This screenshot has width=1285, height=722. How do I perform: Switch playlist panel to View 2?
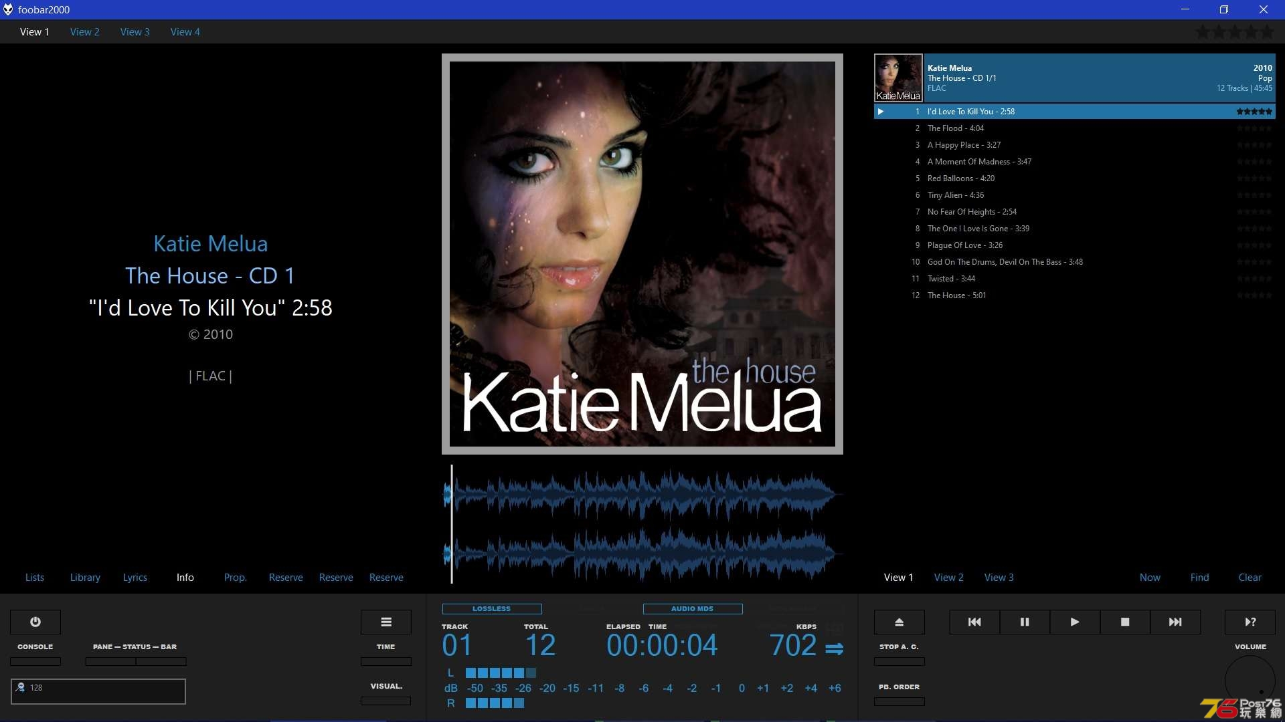[949, 577]
